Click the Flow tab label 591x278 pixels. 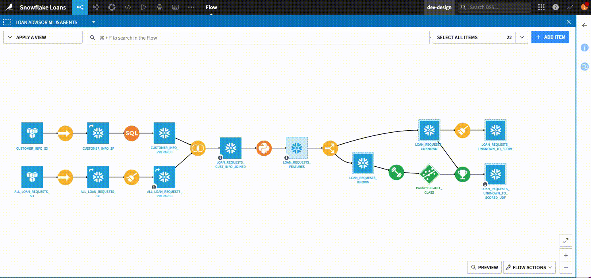click(211, 7)
